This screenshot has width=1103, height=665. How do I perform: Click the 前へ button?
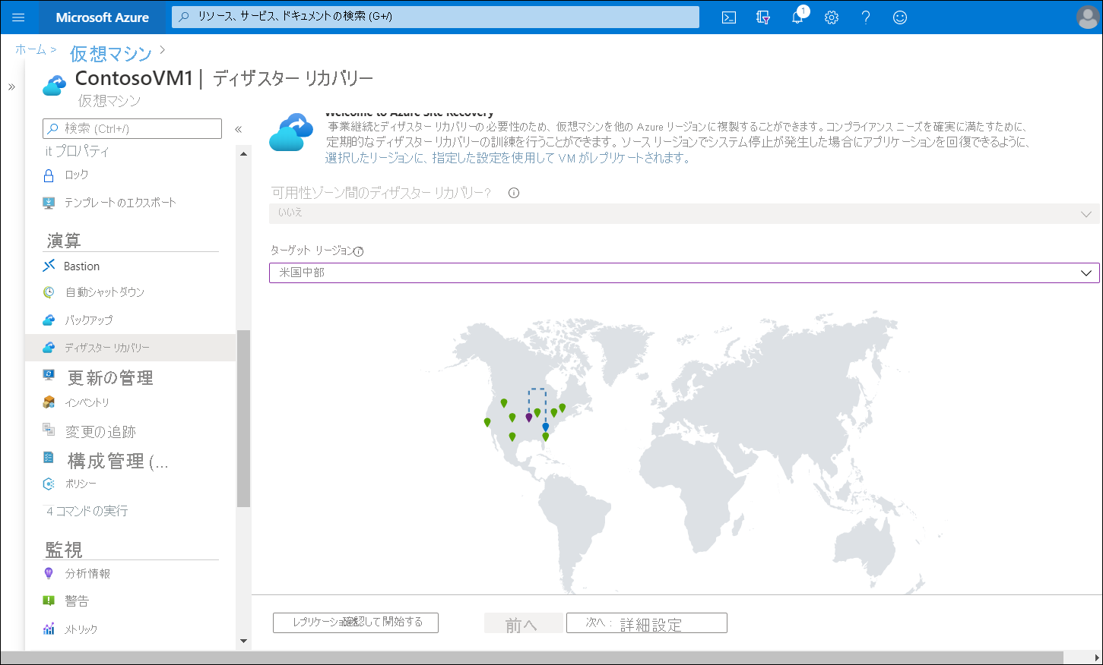click(523, 623)
